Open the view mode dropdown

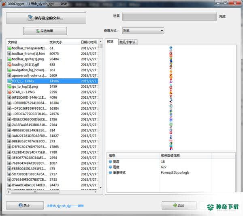coord(143,31)
